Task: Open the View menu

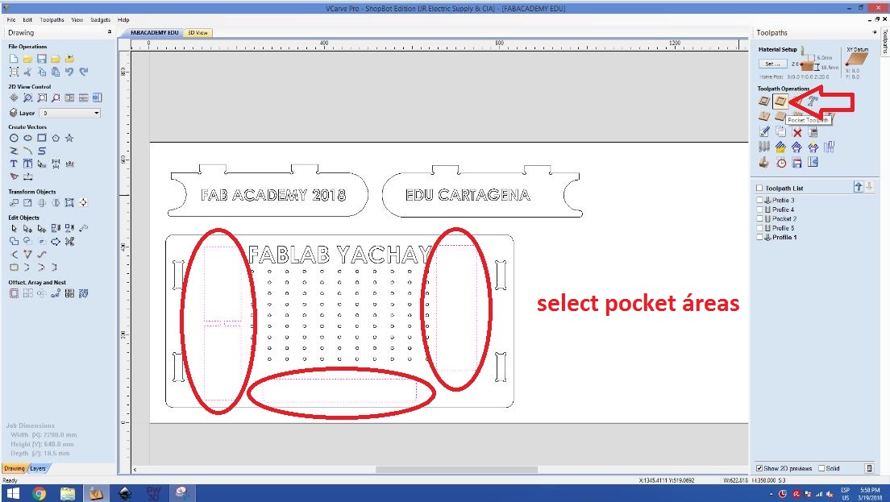Action: pos(77,20)
